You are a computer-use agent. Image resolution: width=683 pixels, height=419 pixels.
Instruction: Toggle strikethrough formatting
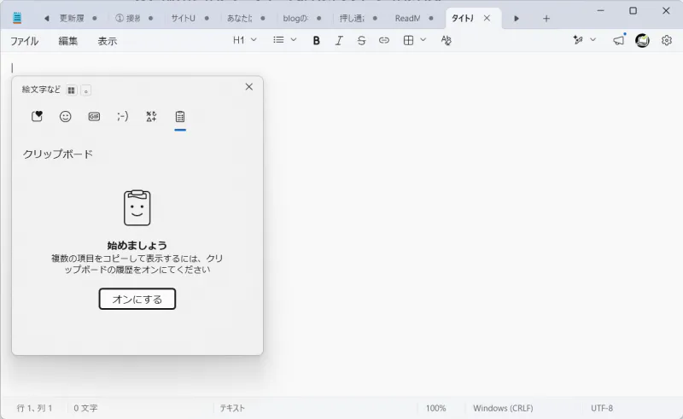coord(361,40)
